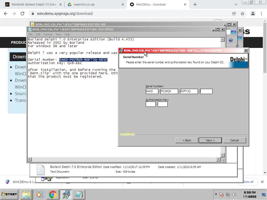
Task: Click the Notepad vertical scrollbar down arrow
Action: pyautogui.click(x=223, y=155)
